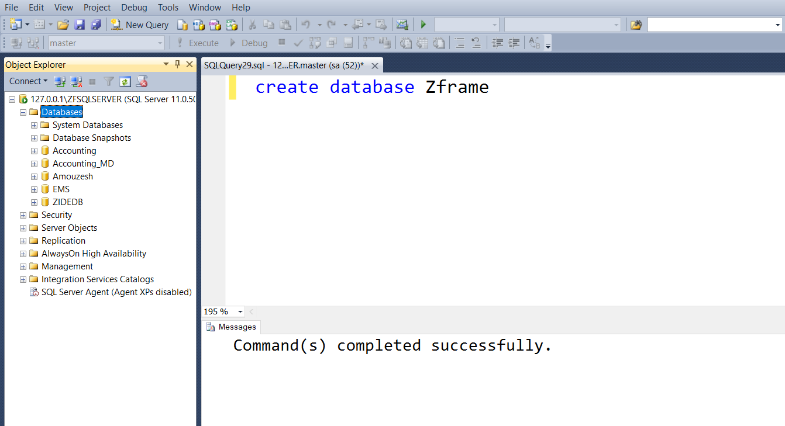Click the New Project icon
Image resolution: width=785 pixels, height=426 pixels.
(16, 25)
